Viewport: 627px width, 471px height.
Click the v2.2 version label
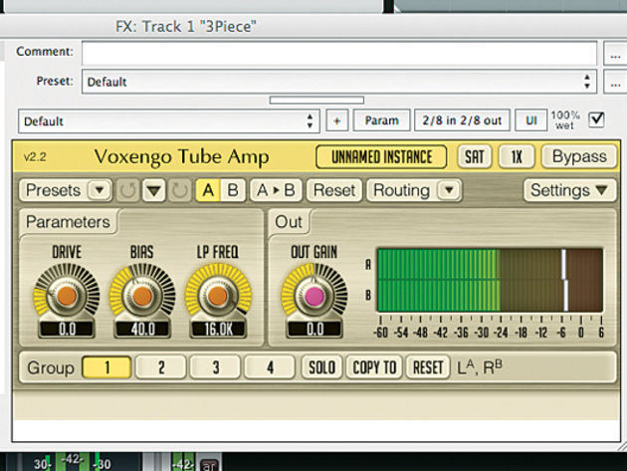[35, 157]
